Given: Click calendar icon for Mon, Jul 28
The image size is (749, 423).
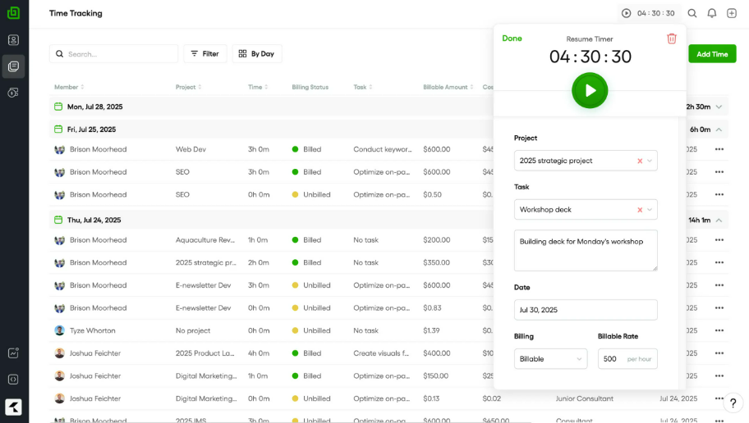Looking at the screenshot, I should [58, 107].
